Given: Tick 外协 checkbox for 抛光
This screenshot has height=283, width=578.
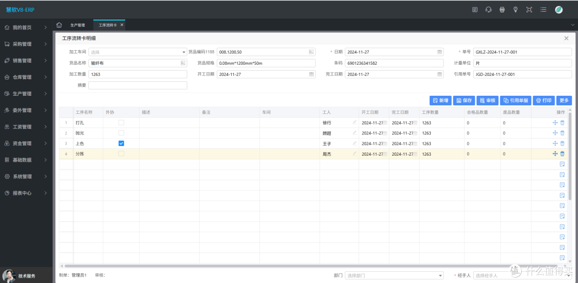Looking at the screenshot, I should click(x=121, y=133).
